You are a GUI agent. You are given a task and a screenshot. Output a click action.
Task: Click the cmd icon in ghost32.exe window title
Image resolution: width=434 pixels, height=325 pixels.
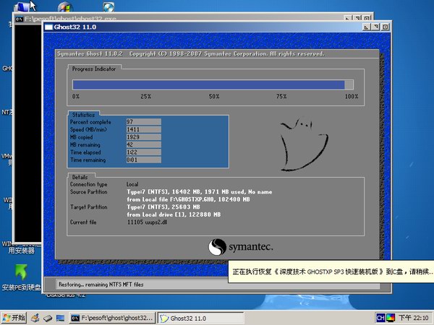19,19
